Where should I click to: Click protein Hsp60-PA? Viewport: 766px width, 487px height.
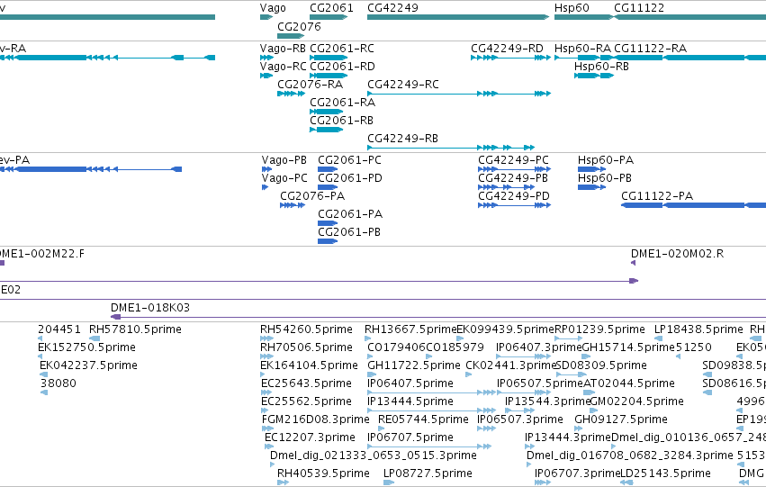click(606, 160)
